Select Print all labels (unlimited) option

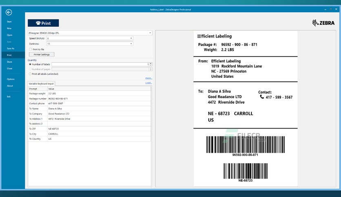[30, 74]
